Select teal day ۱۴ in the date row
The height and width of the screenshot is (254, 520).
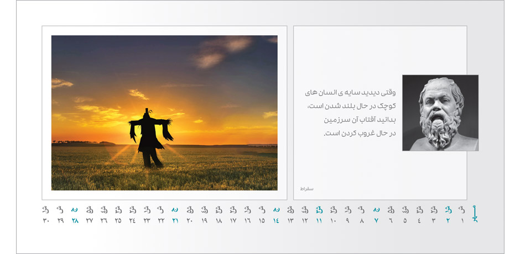tap(276, 221)
